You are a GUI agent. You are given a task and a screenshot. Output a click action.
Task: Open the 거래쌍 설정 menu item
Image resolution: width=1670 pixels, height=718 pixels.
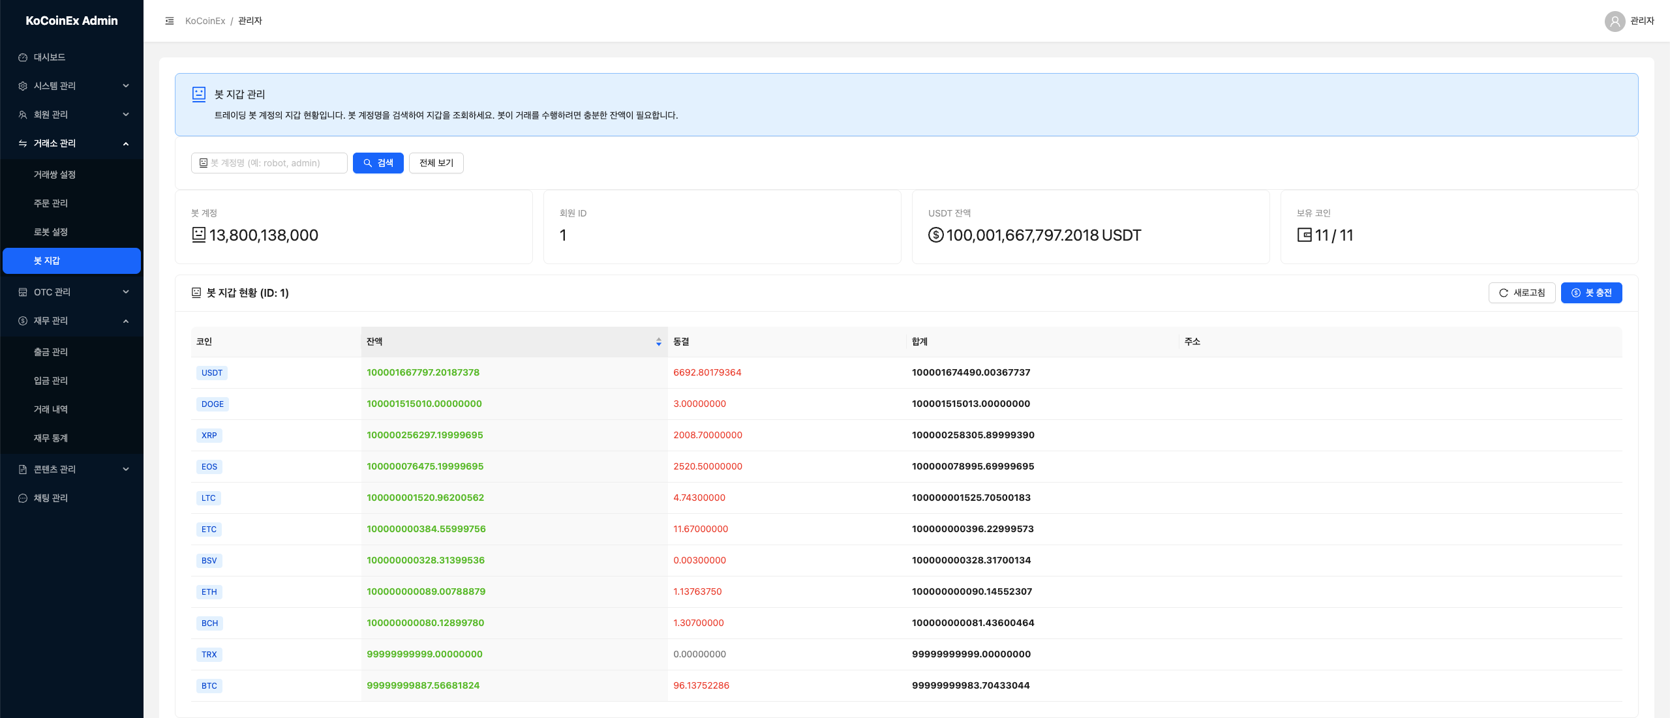point(72,175)
